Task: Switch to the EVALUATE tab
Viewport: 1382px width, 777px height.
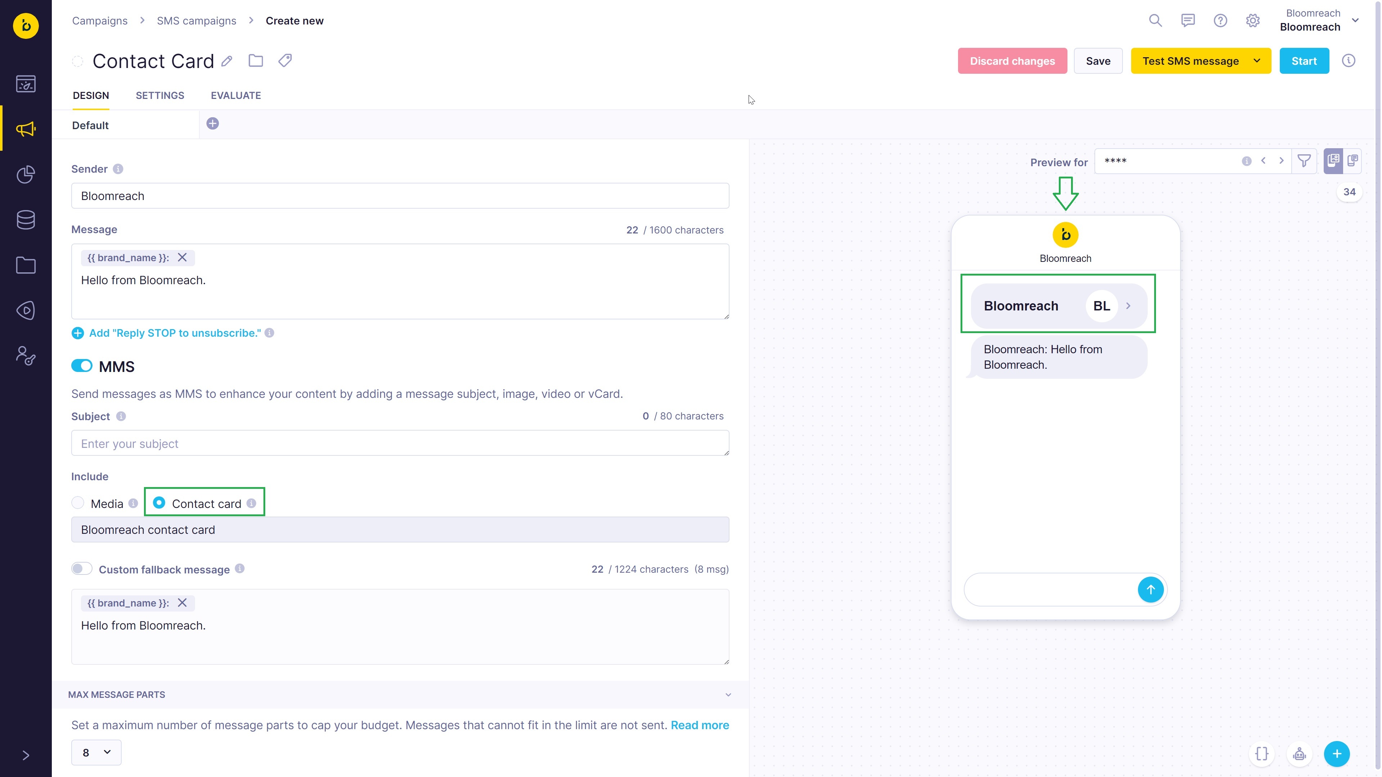Action: point(235,95)
